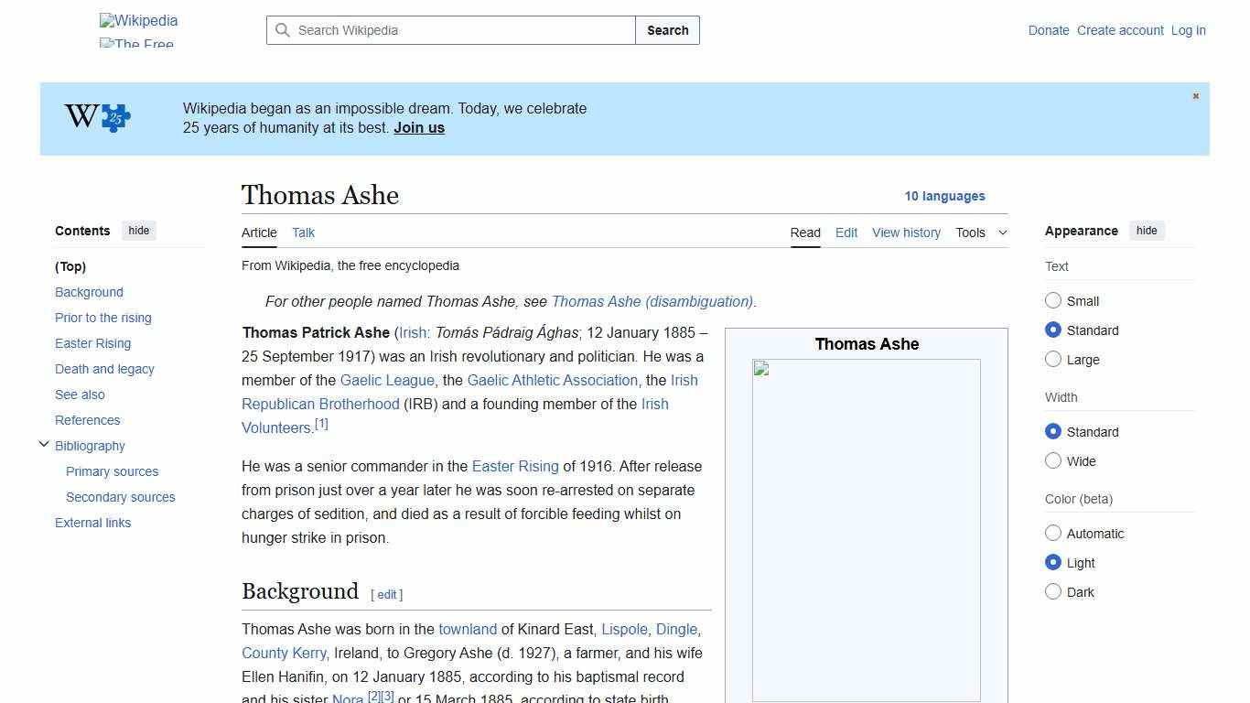Image resolution: width=1250 pixels, height=703 pixels.
Task: Open the Easter Rising article link
Action: point(515,466)
